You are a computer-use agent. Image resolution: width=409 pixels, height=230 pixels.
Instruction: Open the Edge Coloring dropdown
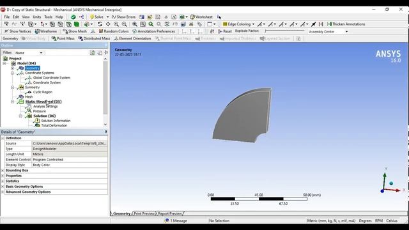click(253, 24)
